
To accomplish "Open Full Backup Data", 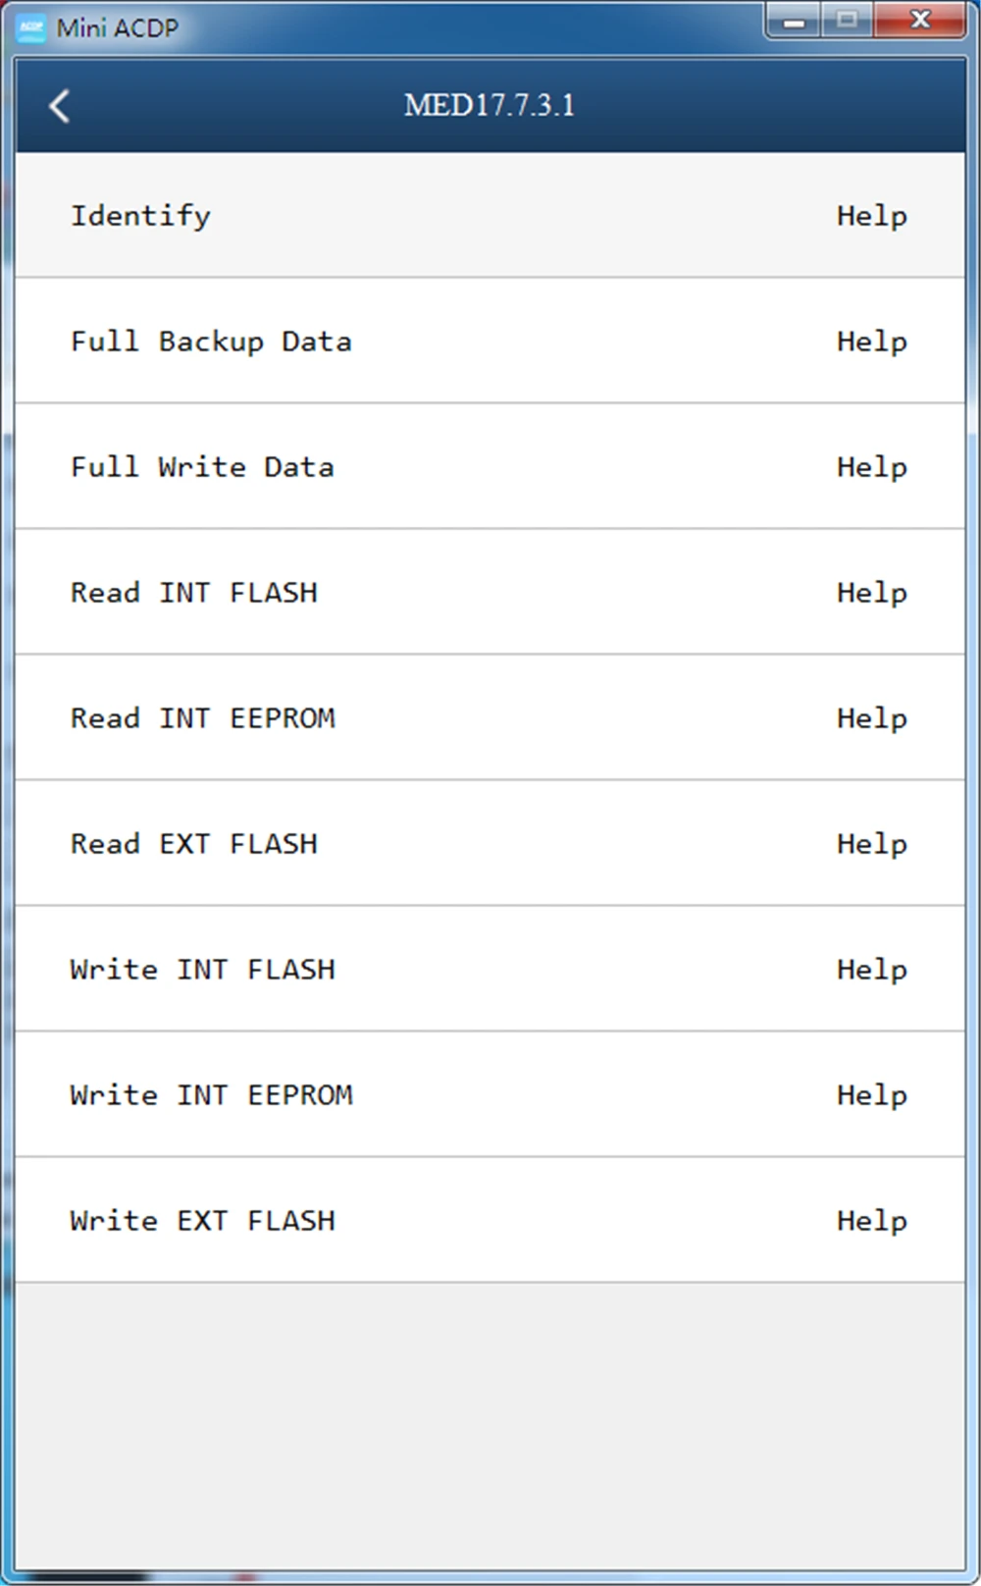I will tap(211, 342).
